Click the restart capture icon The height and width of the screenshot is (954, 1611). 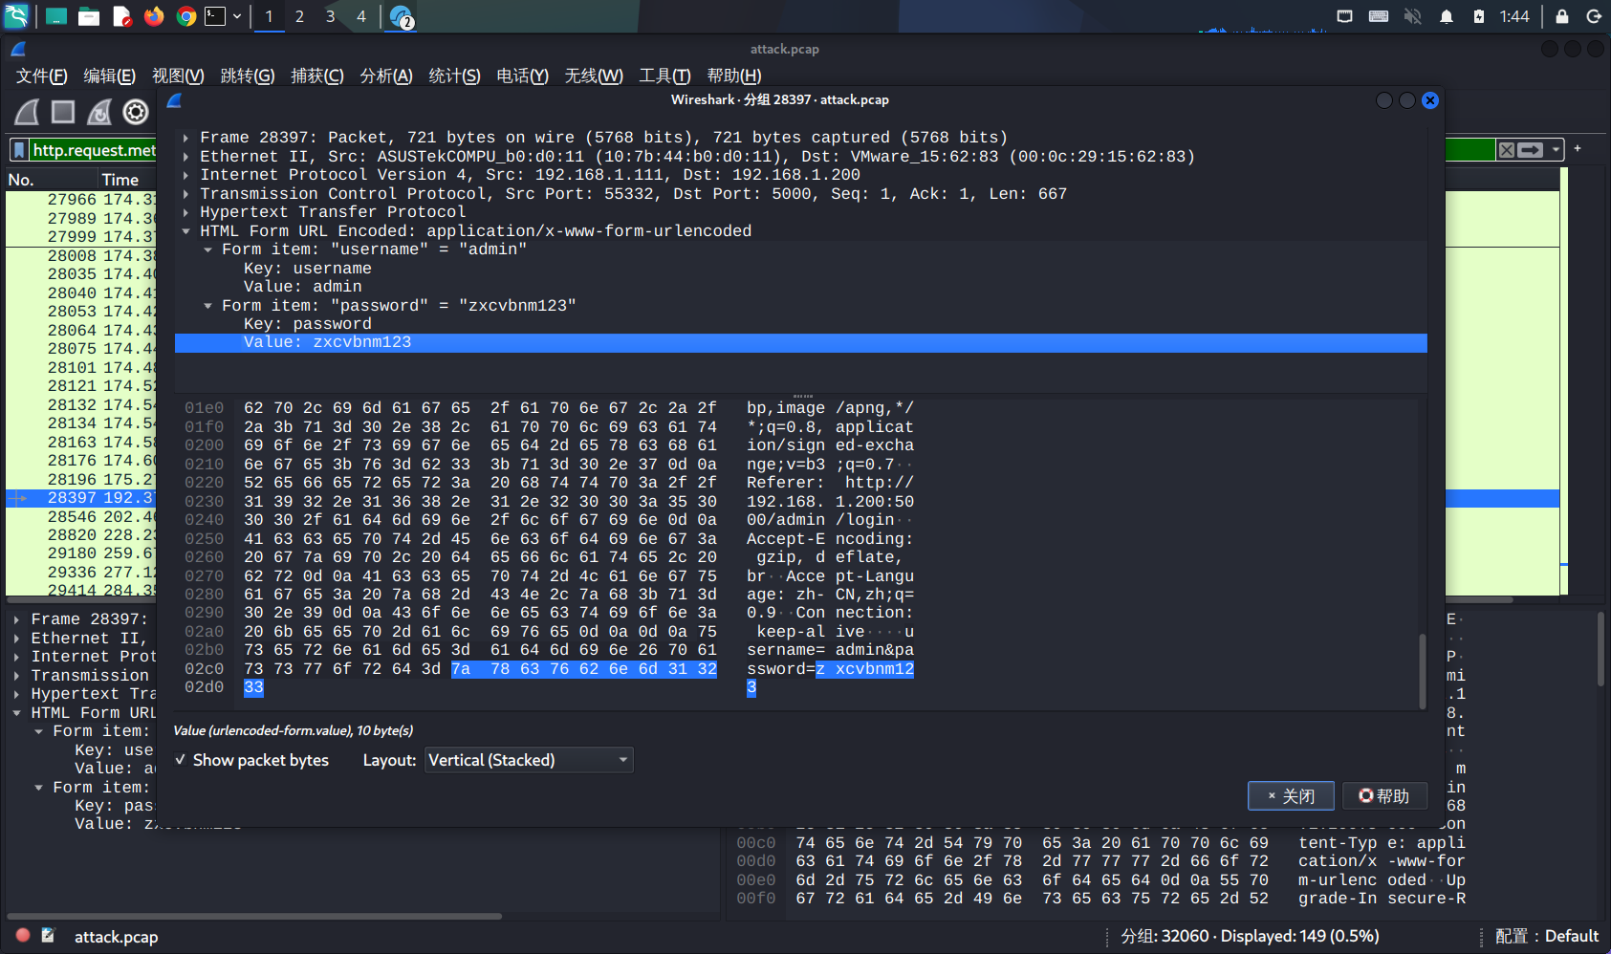99,113
